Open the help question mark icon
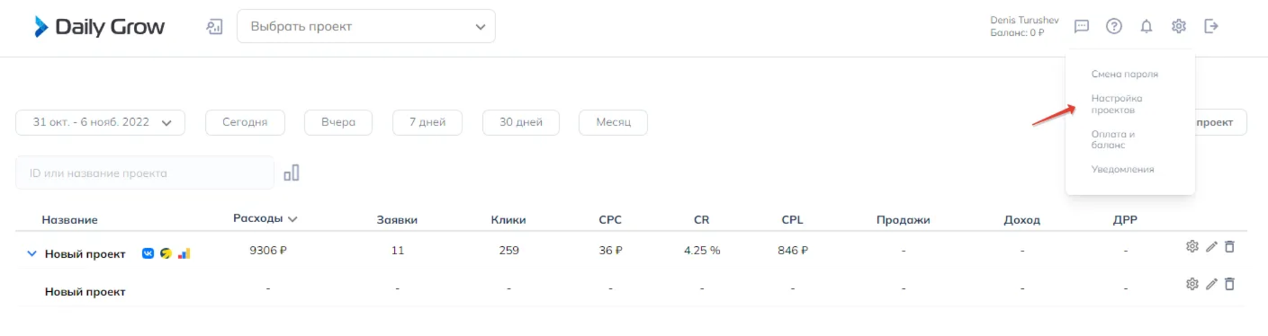The height and width of the screenshot is (336, 1268). pos(1114,26)
